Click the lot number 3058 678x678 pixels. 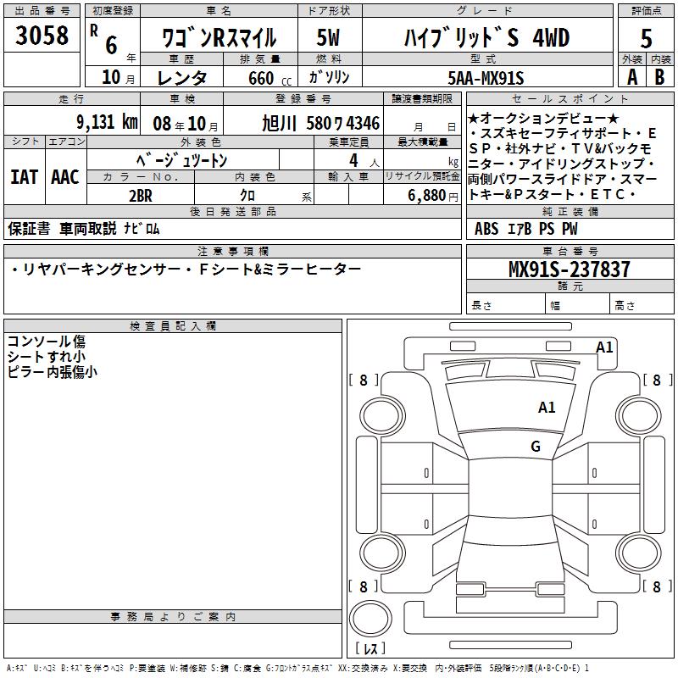click(x=42, y=35)
